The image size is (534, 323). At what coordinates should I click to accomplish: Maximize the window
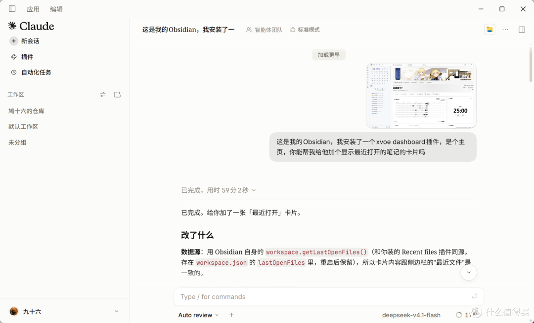[x=502, y=9]
